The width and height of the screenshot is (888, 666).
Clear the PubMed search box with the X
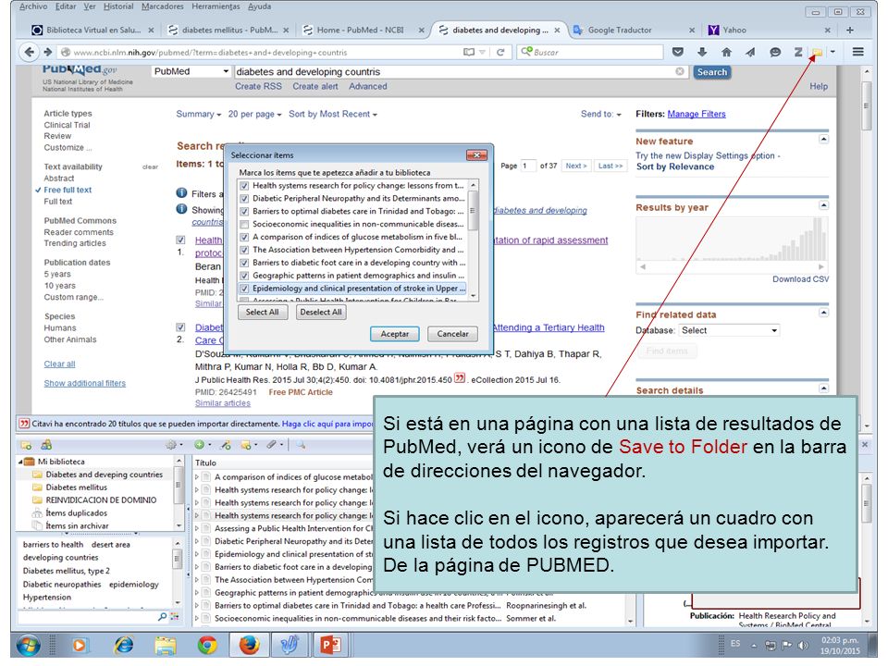click(x=680, y=71)
